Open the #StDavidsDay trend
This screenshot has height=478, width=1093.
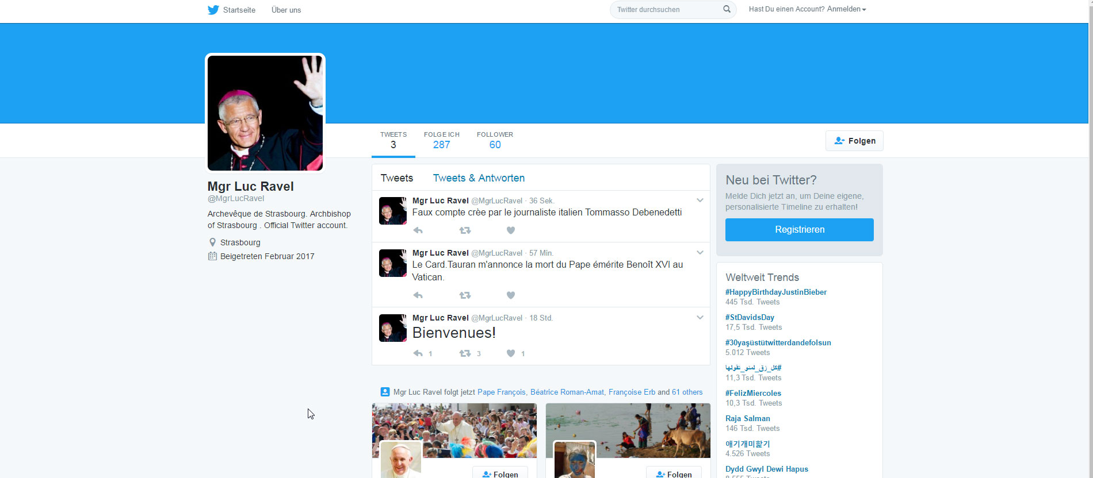point(750,317)
